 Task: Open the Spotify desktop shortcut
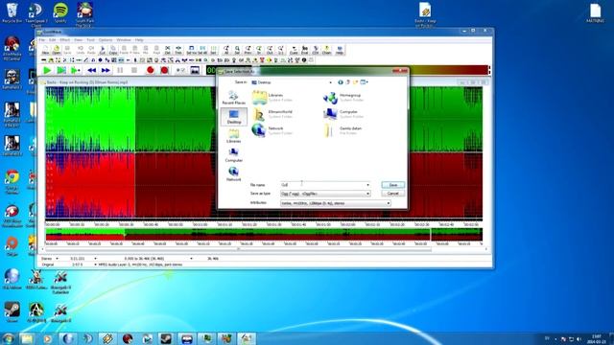tap(60, 12)
